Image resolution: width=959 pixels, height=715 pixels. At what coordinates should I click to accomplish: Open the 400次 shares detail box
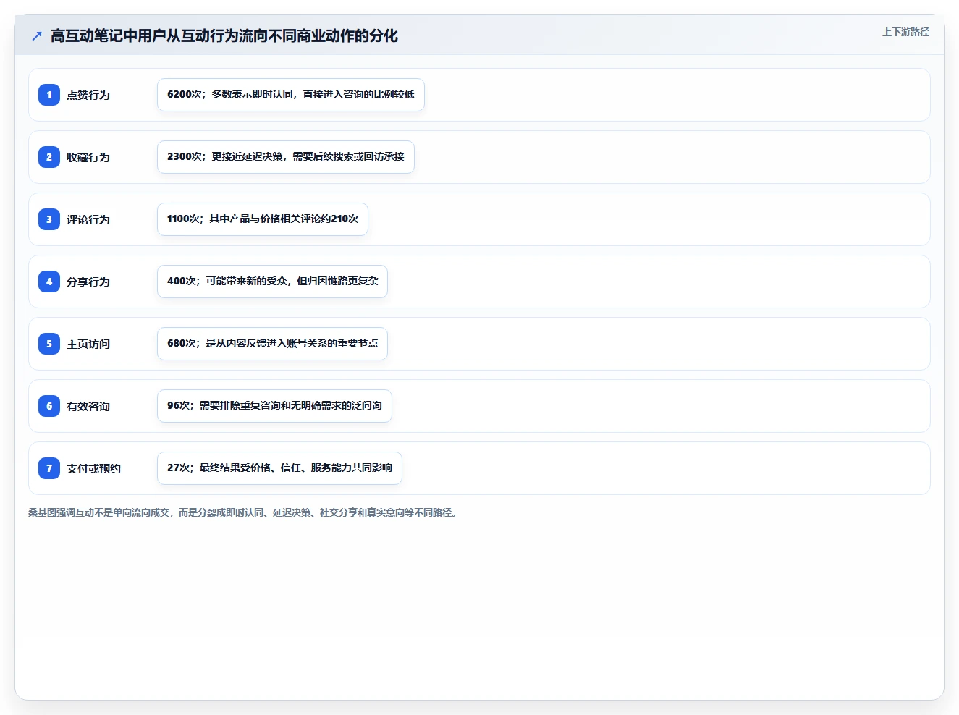pyautogui.click(x=272, y=282)
